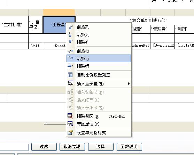Click the 选择 button
The width and height of the screenshot is (194, 155).
(101, 147)
